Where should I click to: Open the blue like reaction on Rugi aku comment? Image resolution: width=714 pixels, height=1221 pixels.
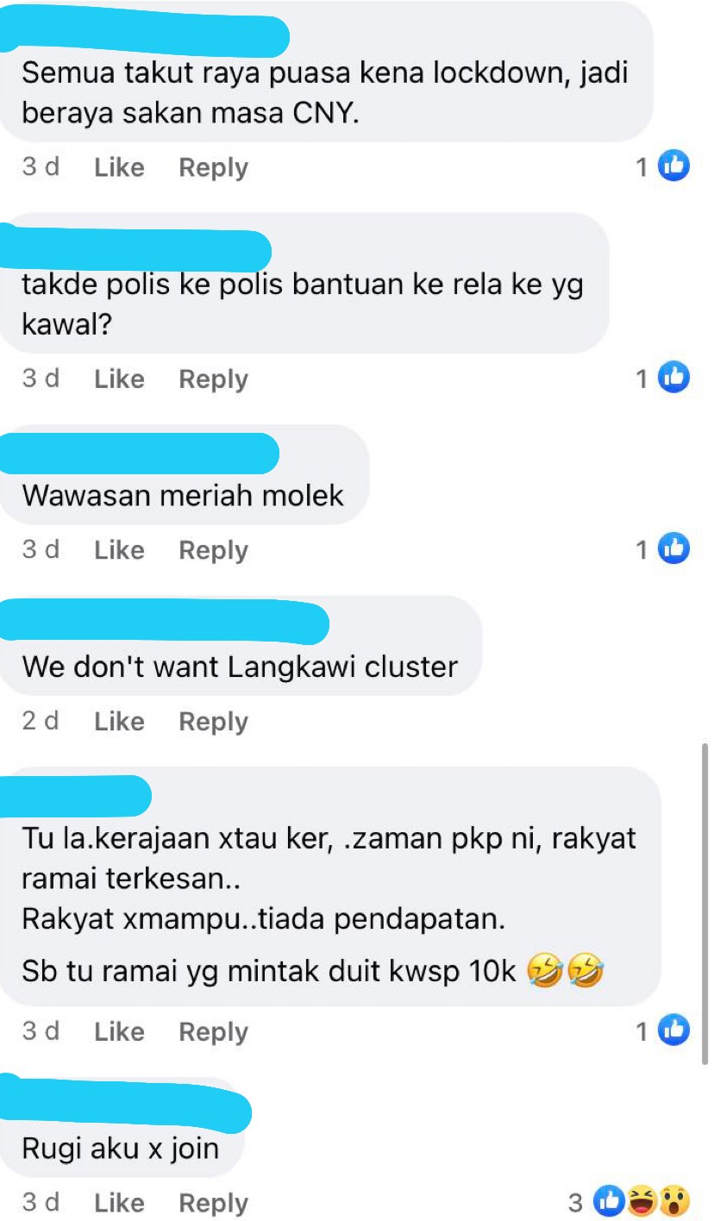[x=610, y=1200]
